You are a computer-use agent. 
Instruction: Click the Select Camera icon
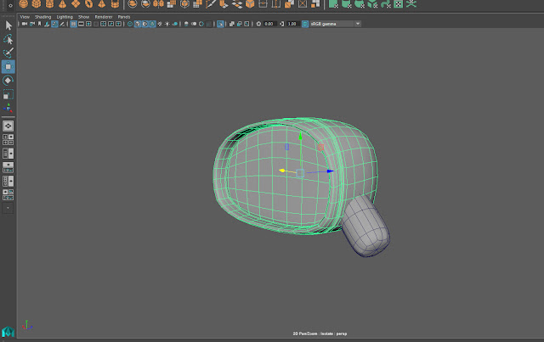(x=25, y=24)
